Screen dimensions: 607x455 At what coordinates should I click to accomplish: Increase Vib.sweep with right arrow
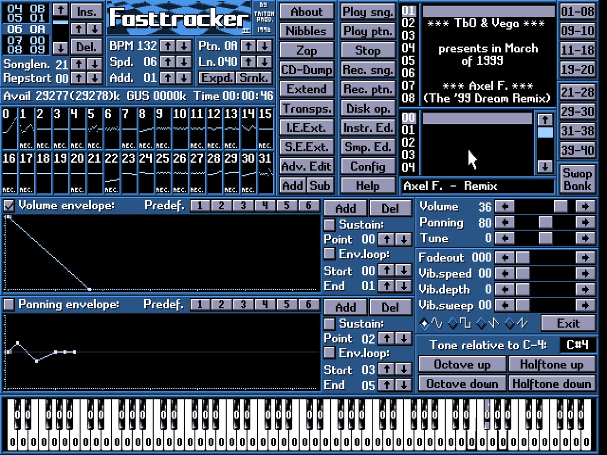585,305
